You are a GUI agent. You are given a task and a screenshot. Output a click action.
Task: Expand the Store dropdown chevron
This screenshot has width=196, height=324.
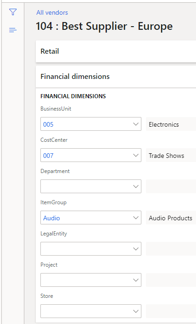[135, 311]
